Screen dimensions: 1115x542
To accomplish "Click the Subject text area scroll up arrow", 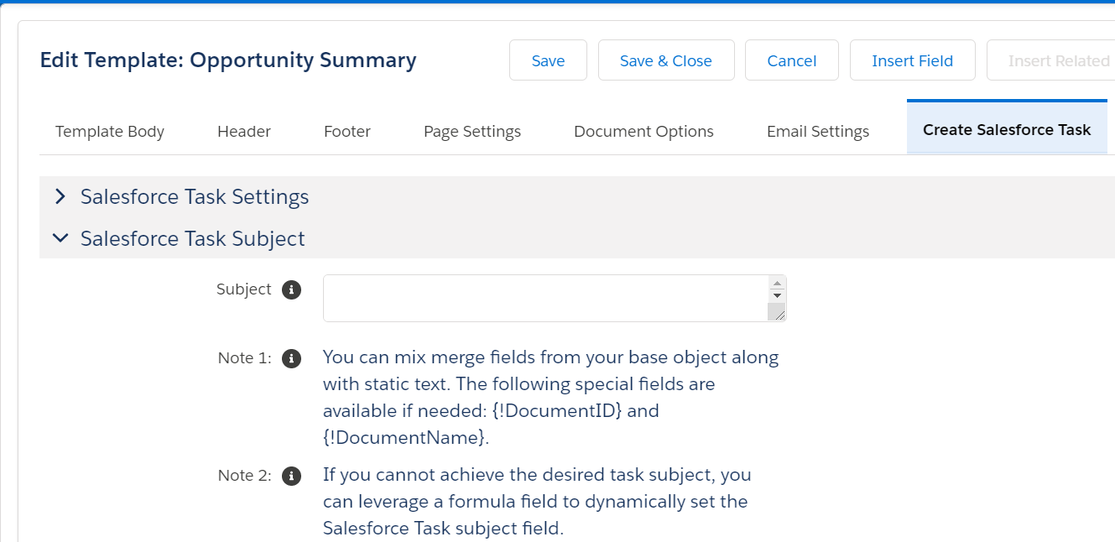I will (777, 283).
